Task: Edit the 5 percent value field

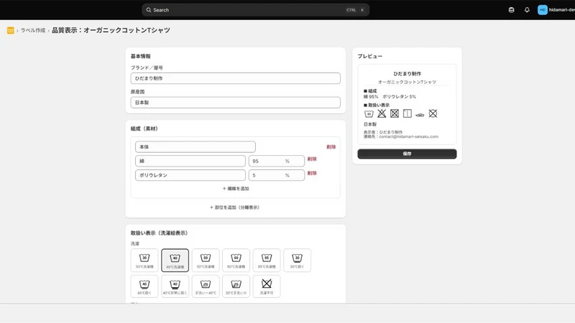Action: coord(277,175)
